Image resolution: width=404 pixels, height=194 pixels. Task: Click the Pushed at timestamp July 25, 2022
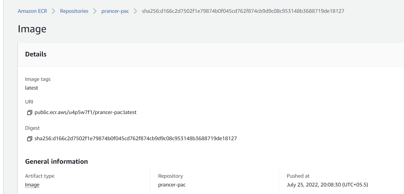(x=327, y=185)
